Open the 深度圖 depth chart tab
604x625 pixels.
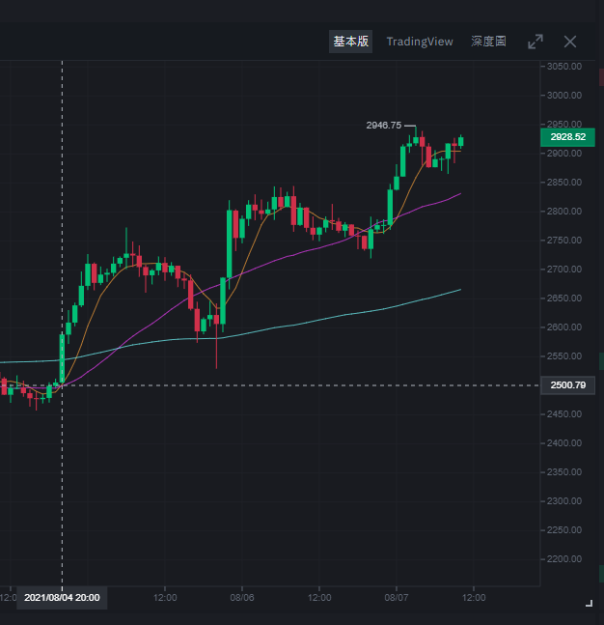pos(488,42)
